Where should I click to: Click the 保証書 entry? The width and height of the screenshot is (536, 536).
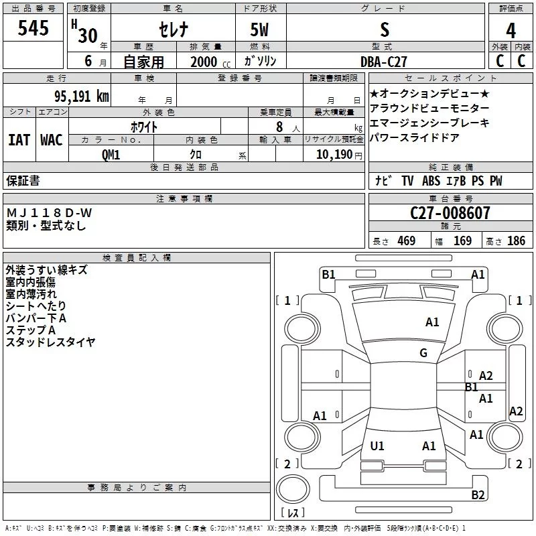tap(23, 180)
